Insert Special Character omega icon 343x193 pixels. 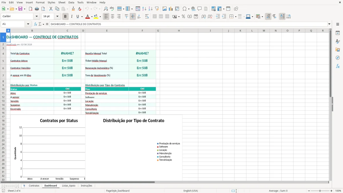tap(184, 9)
